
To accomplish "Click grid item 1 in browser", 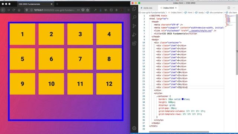I will click(22, 34).
